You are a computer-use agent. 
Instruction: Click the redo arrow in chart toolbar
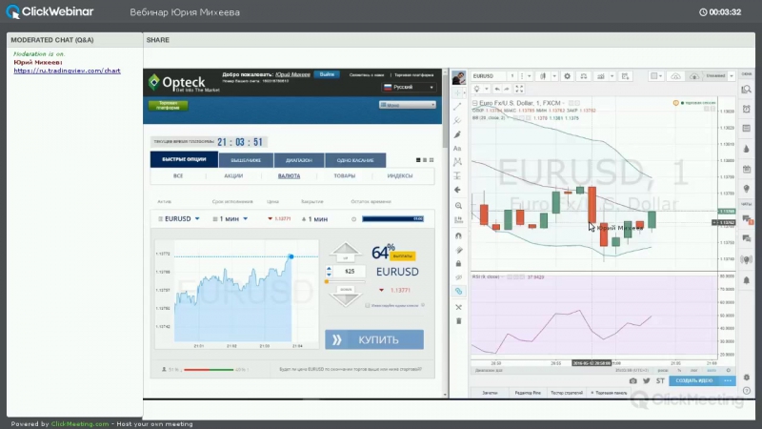(x=507, y=89)
